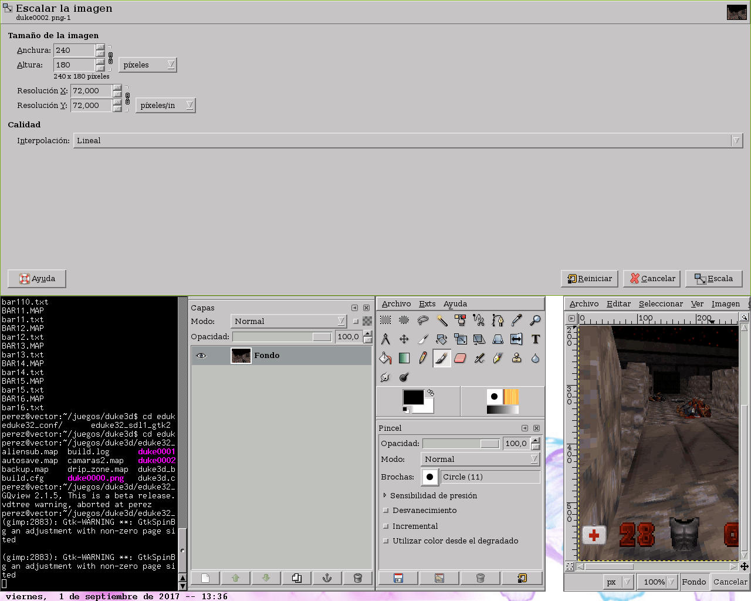The width and height of the screenshot is (751, 601).
Task: Click the Ayuda button in scale dialog
Action: coord(37,279)
